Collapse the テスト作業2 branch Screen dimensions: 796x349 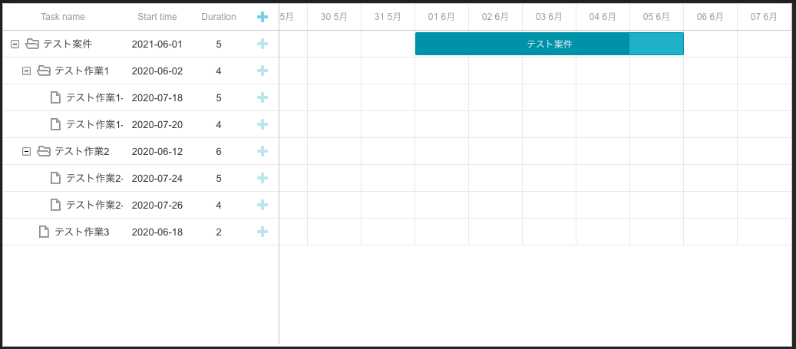click(27, 152)
